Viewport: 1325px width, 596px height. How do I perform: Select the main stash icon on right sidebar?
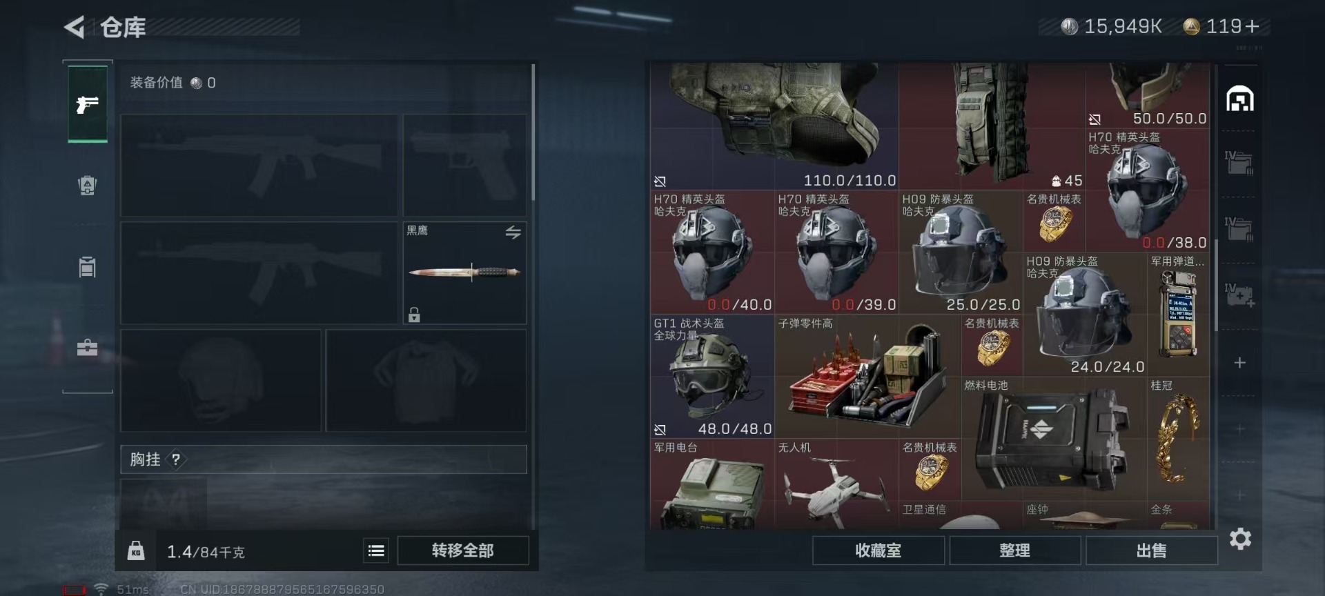[1240, 99]
